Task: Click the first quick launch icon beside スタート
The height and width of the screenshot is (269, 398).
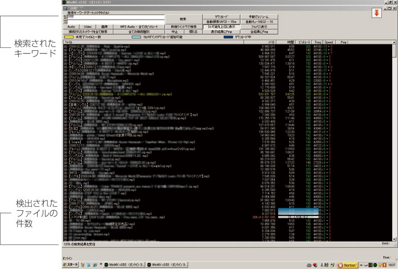Action: tap(83, 265)
